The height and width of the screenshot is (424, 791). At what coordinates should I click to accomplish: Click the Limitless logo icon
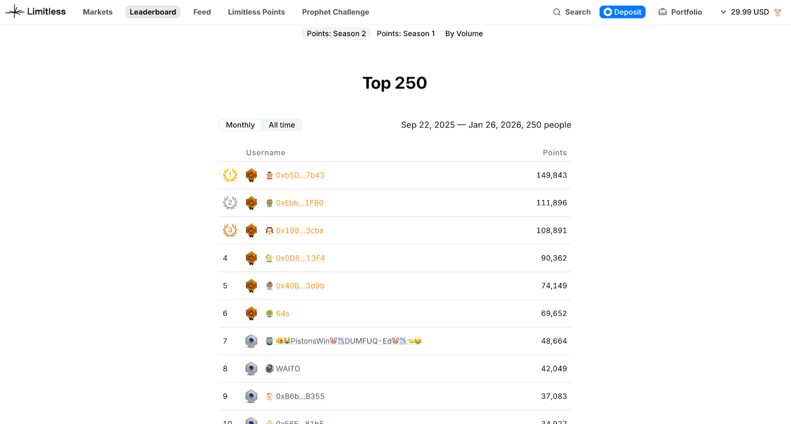coord(15,11)
